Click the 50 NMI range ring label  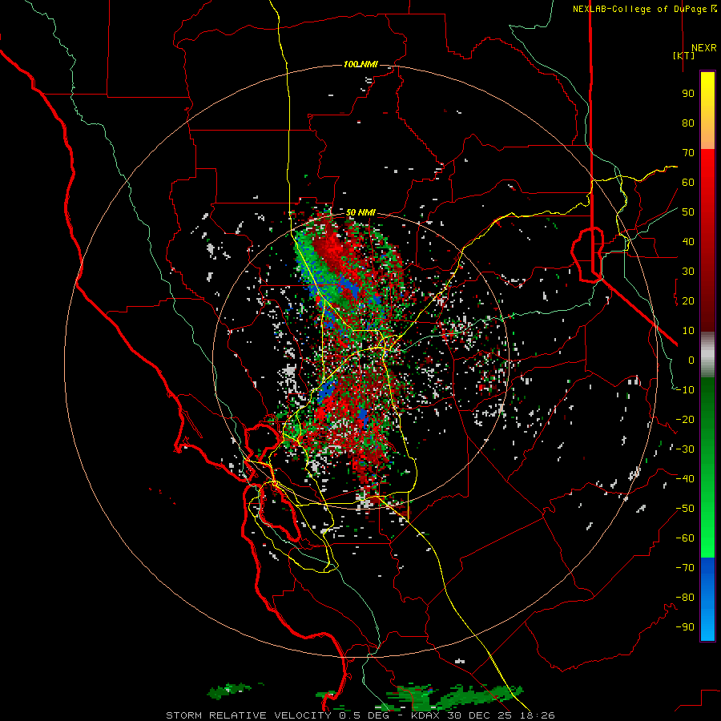(x=360, y=212)
